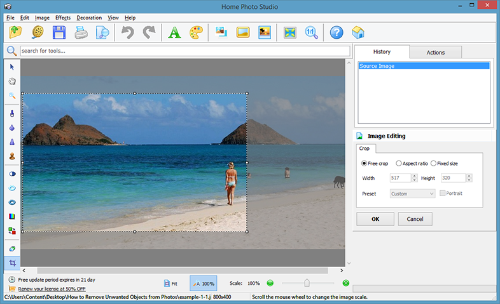
Task: Confirm crop with the OK button
Action: click(x=375, y=219)
